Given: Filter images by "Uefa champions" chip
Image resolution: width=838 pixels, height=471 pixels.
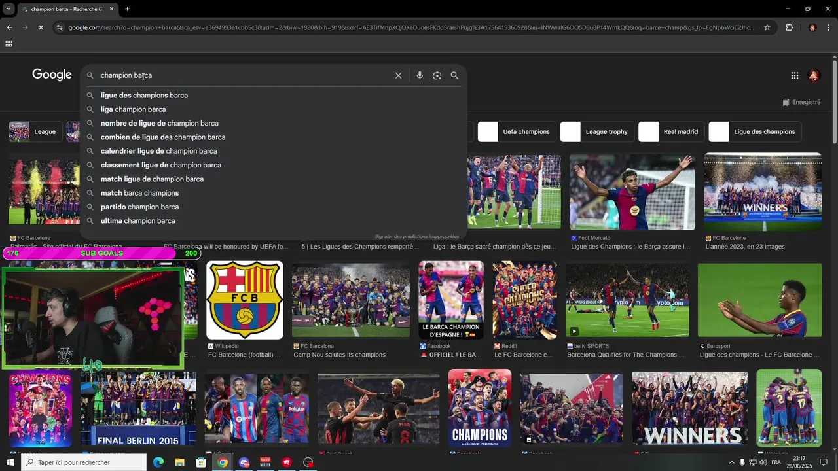Looking at the screenshot, I should (517, 131).
